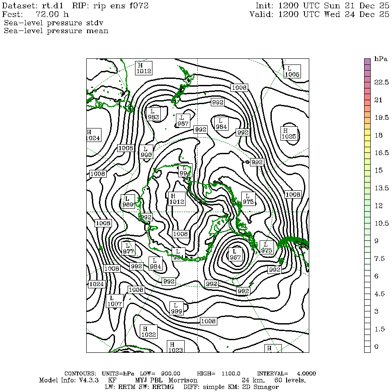392x392 pixels.
Task: Click the "DIFF: simple" footer text
Action: coord(204,387)
